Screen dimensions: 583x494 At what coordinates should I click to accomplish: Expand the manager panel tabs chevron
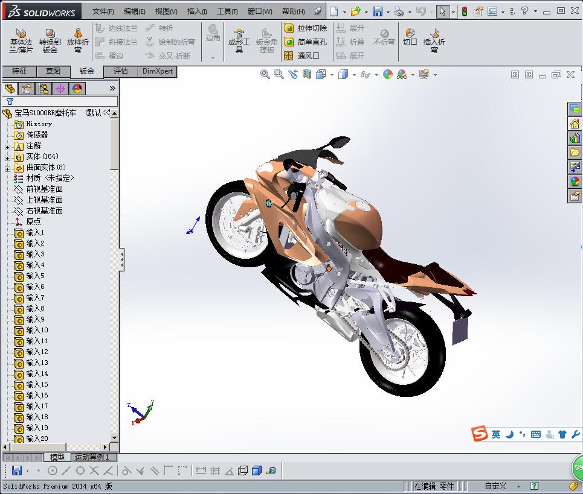[112, 89]
